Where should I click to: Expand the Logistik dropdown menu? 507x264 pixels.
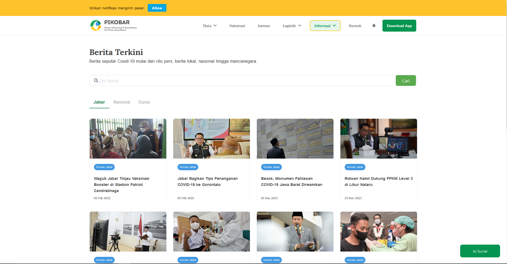click(292, 26)
